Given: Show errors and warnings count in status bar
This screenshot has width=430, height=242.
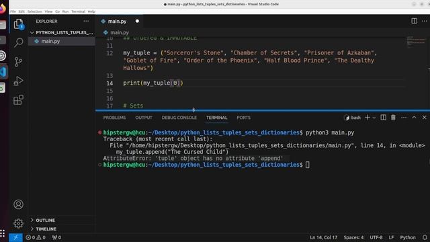Looking at the screenshot, I should [x=36, y=237].
